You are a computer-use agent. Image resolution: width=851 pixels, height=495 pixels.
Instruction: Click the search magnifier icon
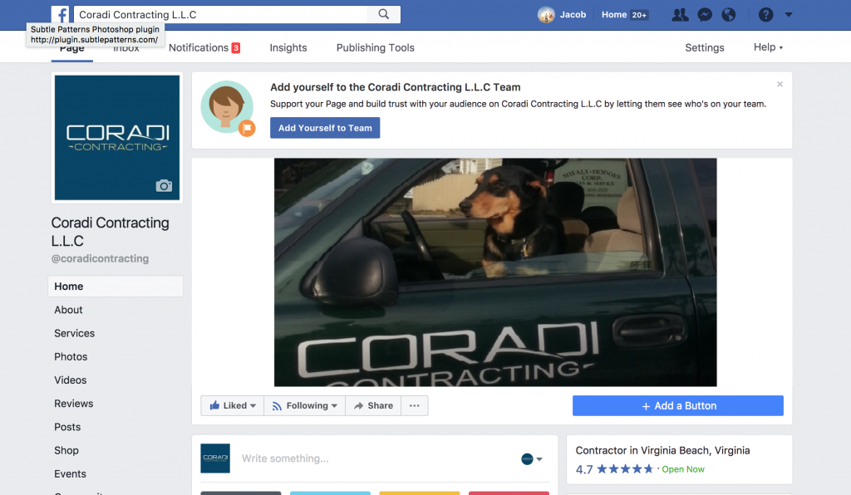(x=384, y=14)
